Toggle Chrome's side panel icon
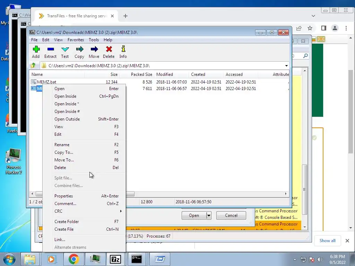355x266 pixels. pos(324,28)
